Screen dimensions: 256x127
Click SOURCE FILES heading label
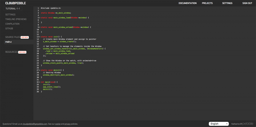click(x=12, y=37)
